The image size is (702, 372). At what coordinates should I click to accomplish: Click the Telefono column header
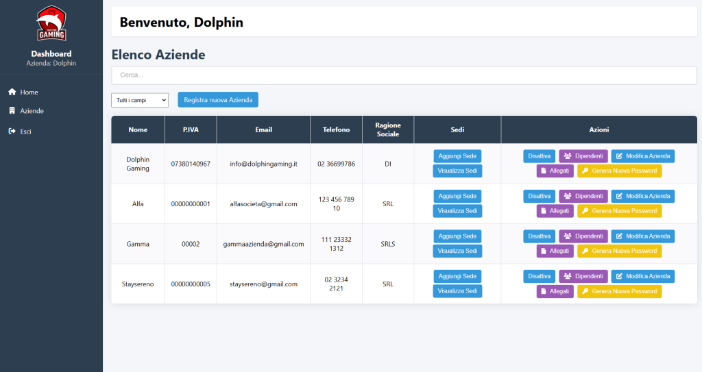336,129
